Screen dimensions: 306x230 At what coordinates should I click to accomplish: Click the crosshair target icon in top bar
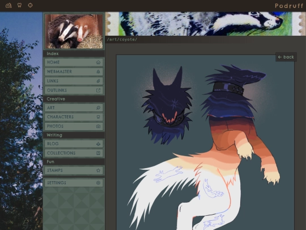pos(30,5)
